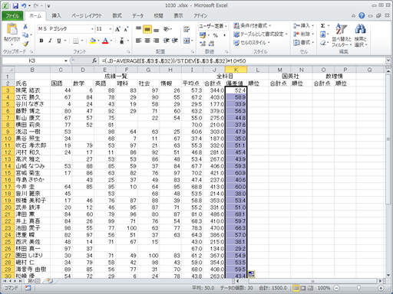Select the column K header
This screenshot has height=294, width=393.
click(236, 70)
